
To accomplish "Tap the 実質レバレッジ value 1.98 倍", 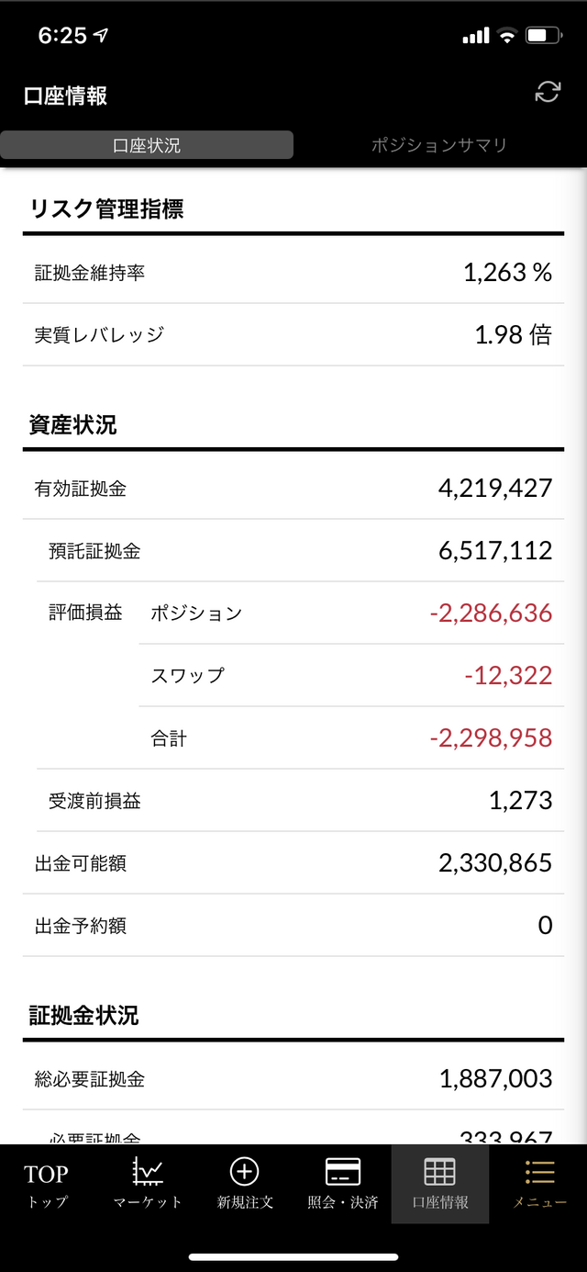I will coord(514,334).
